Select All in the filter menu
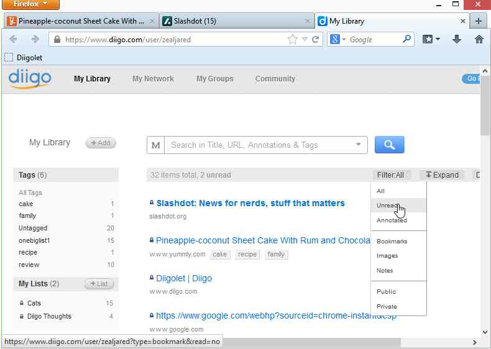This screenshot has width=491, height=349. coord(398,191)
